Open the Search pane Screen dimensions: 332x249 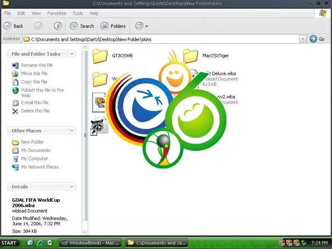click(82, 26)
